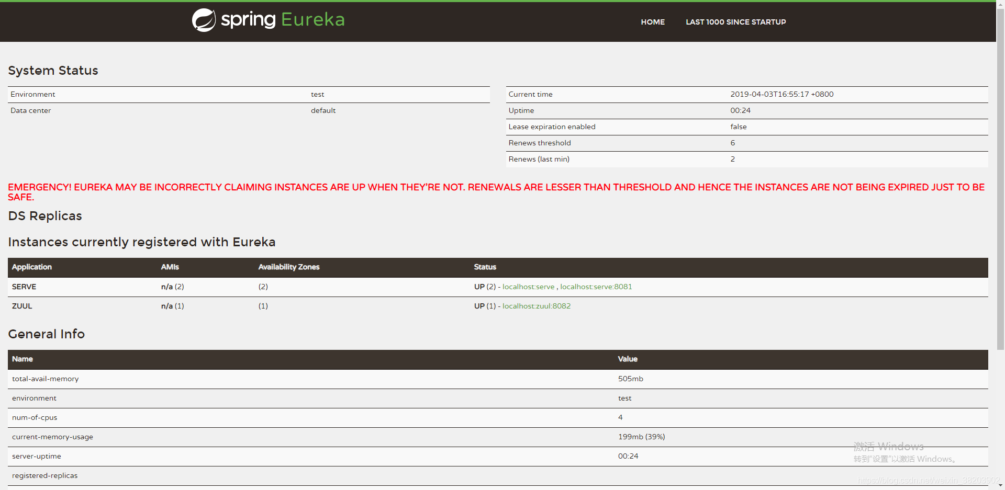Click the AMIs column header
The image size is (1005, 490).
pos(170,267)
